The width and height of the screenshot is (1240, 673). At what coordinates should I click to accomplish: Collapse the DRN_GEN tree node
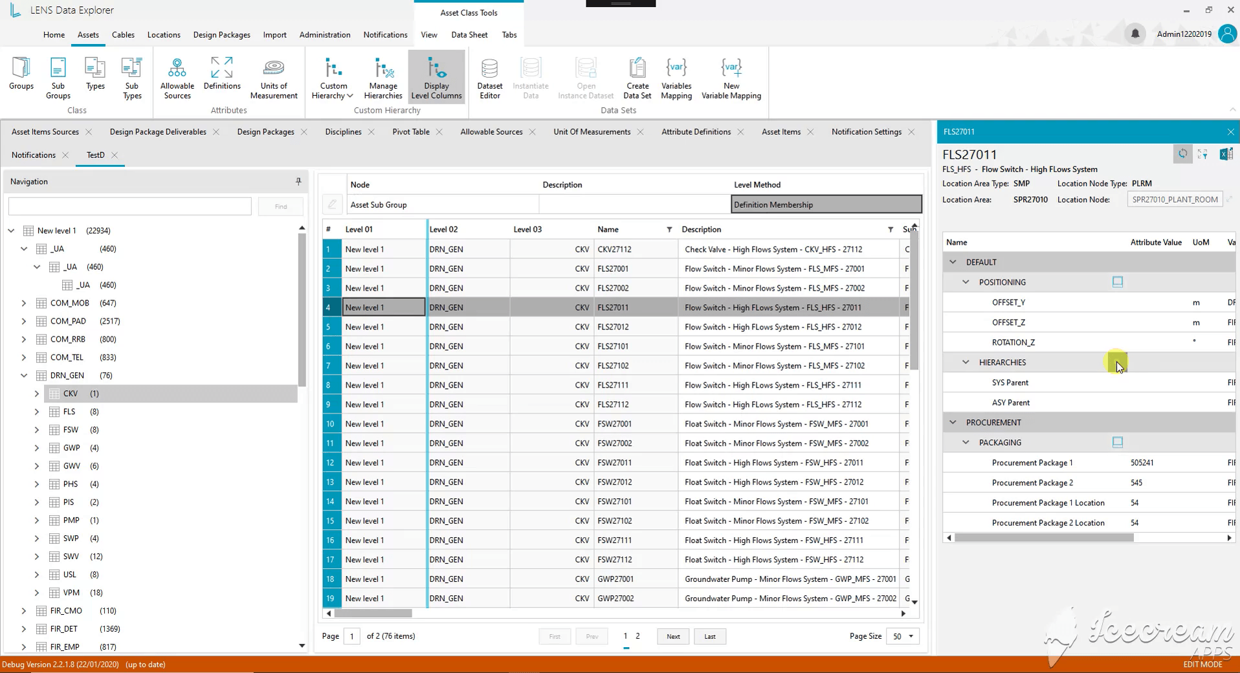(x=24, y=375)
